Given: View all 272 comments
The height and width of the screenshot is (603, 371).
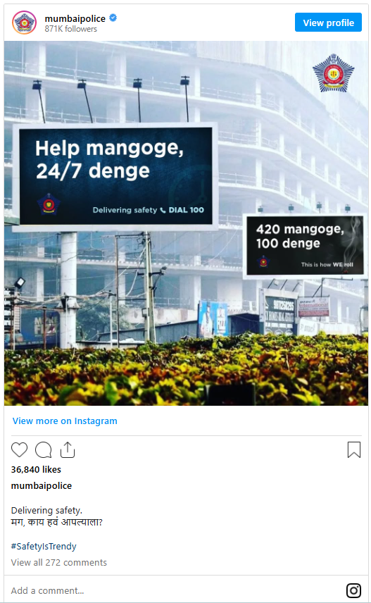Looking at the screenshot, I should [x=59, y=562].
